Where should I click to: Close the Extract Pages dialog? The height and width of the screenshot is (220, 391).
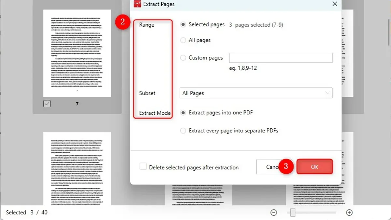(x=335, y=4)
